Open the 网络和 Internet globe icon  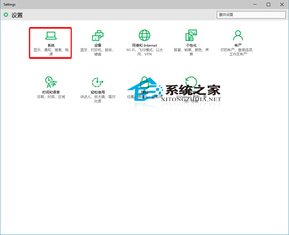point(144,35)
